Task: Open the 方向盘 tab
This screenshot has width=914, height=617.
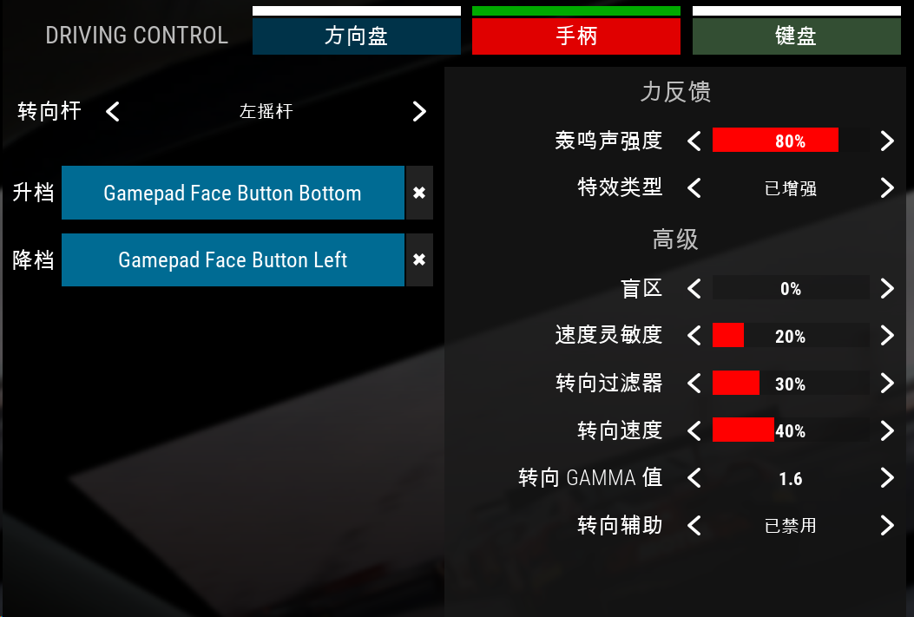Action: tap(357, 36)
